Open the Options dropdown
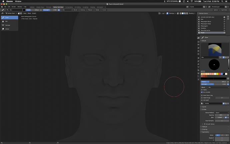Screen dimensions: 230x144 216,10
